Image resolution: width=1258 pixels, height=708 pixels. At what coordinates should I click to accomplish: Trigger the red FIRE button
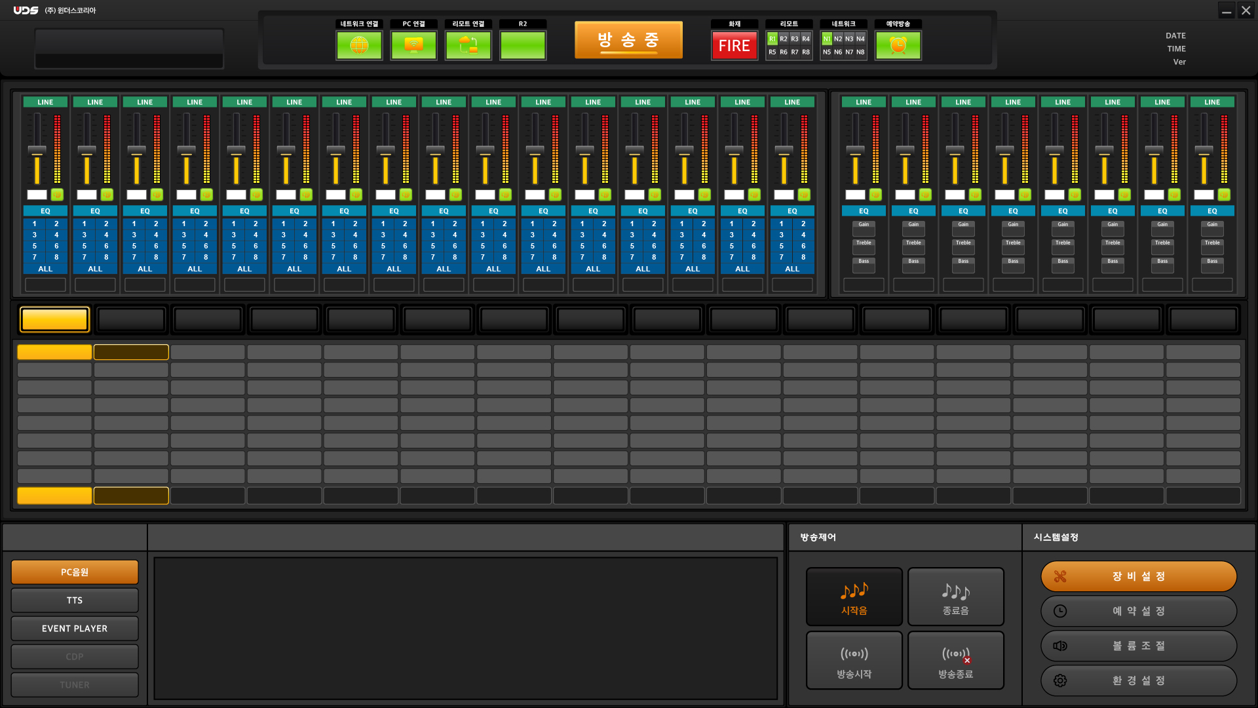734,46
